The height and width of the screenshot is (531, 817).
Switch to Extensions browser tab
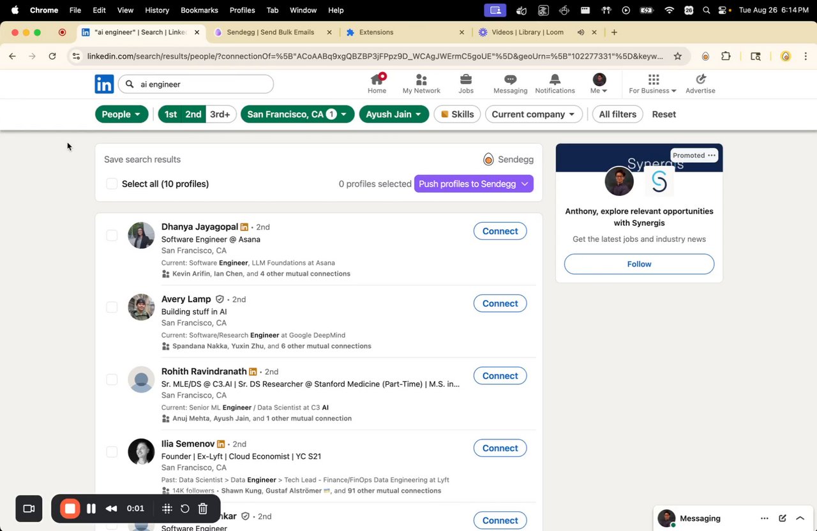tap(406, 32)
